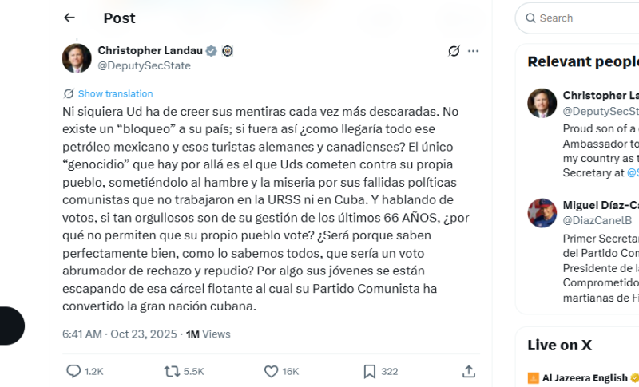Image resolution: width=639 pixels, height=387 pixels.
Task: Click the search magnifier icon
Action: tap(530, 18)
